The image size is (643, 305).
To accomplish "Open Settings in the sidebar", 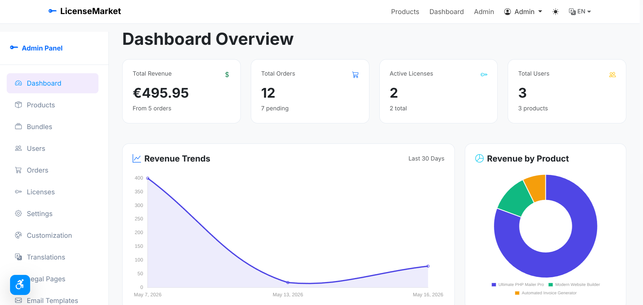I will 53,214.
